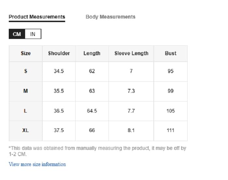
Task: Select the L size row label
Action: click(x=26, y=111)
